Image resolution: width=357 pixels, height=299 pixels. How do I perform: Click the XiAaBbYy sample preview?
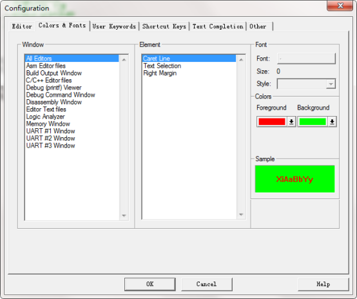pyautogui.click(x=294, y=179)
